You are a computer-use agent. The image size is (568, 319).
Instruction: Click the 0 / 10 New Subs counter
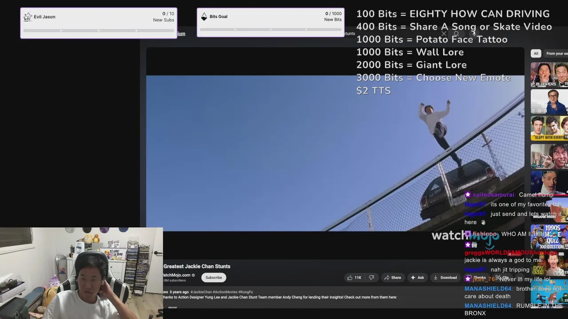(164, 17)
